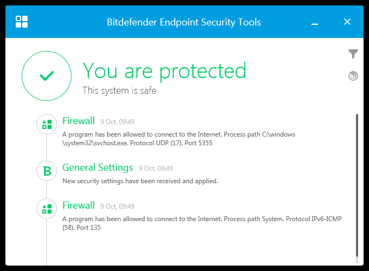Open the first Firewall event title
Viewport: 369px width, 271px height.
[x=79, y=121]
